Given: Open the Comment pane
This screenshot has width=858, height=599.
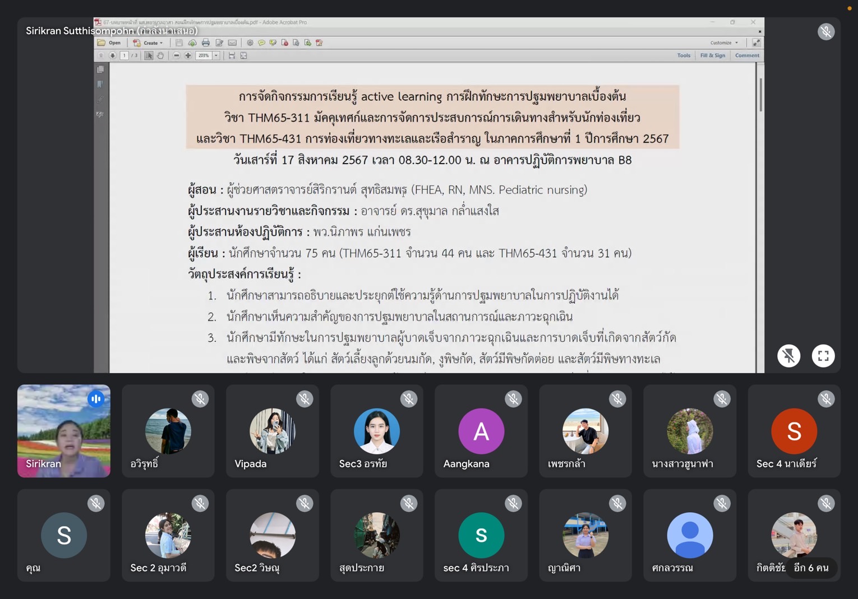Looking at the screenshot, I should [747, 55].
